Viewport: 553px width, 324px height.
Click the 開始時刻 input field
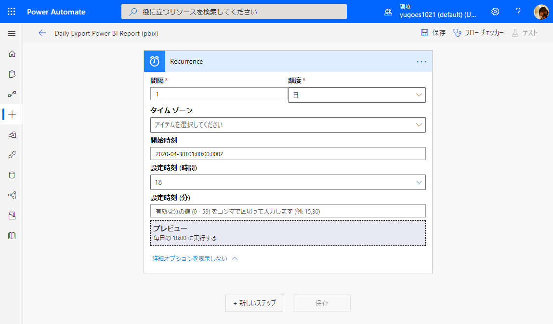click(x=288, y=154)
